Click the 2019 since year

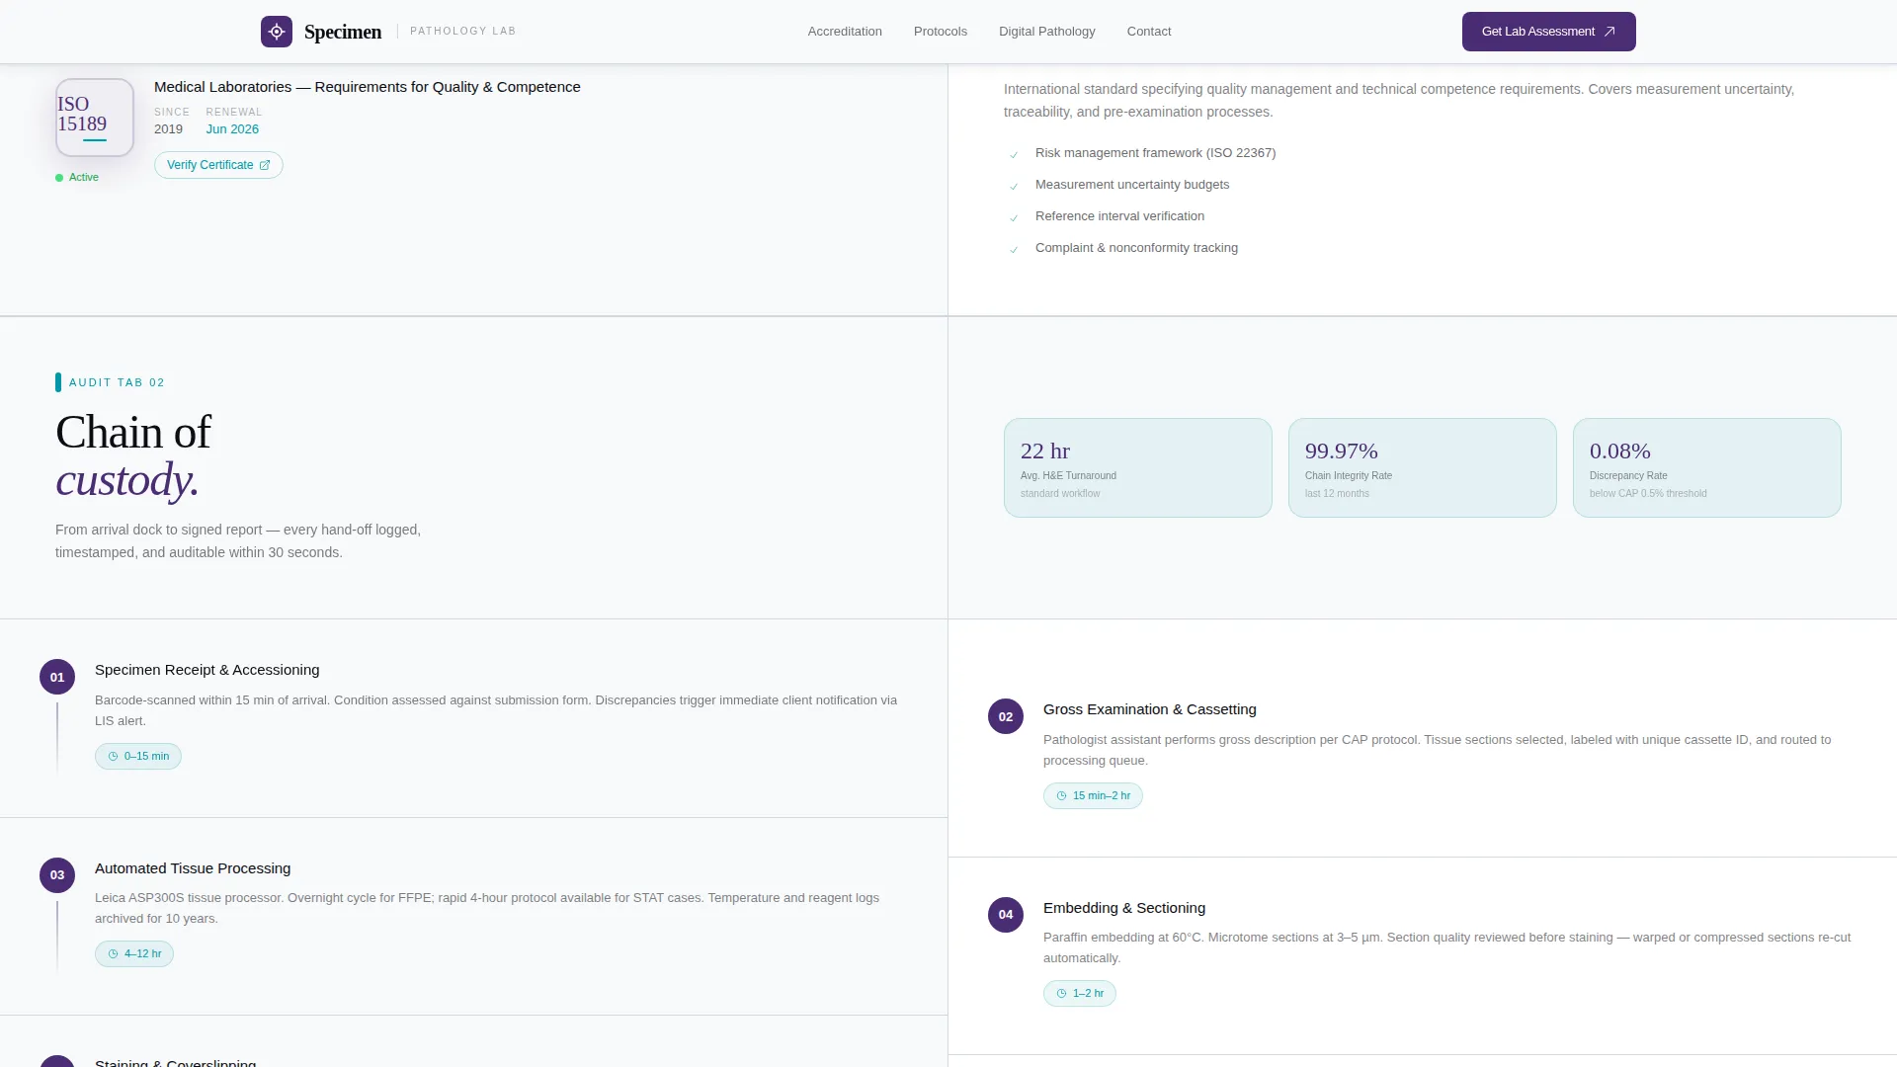click(168, 129)
